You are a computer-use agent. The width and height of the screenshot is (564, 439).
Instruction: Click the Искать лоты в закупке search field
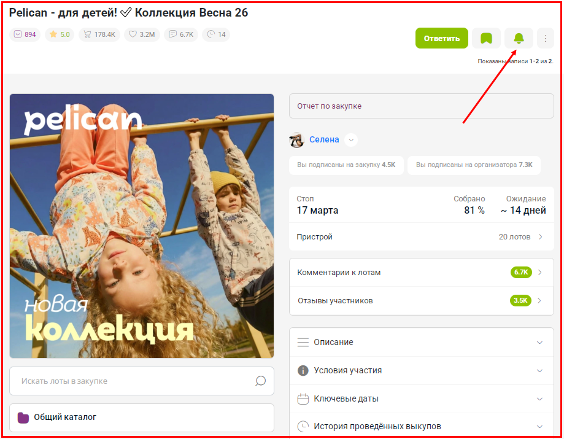click(x=142, y=381)
